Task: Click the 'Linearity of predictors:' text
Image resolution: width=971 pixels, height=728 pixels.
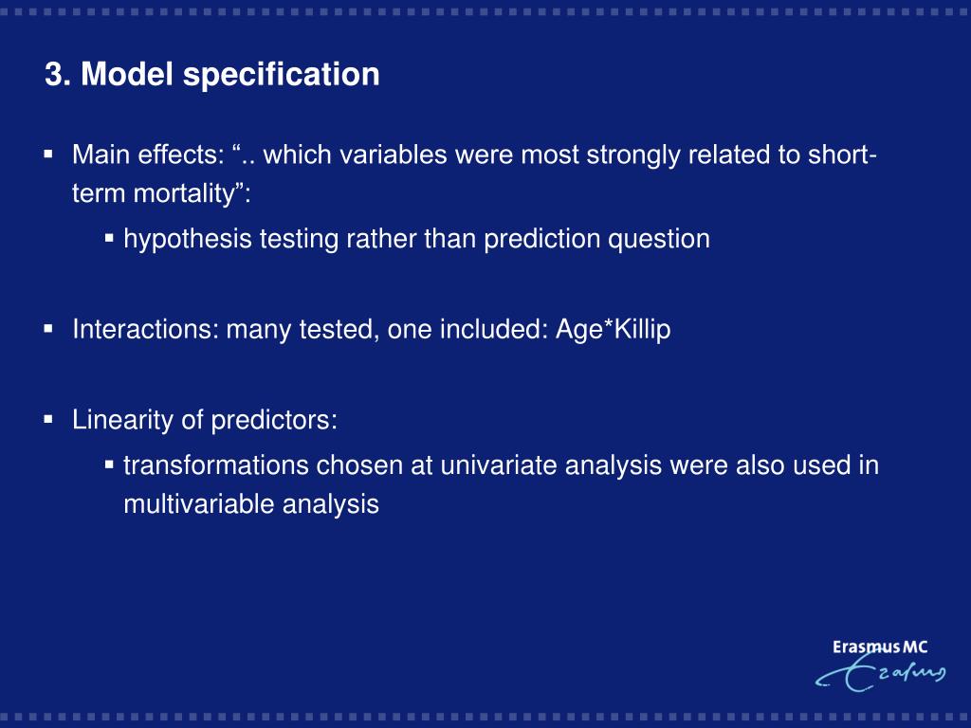Action: click(x=205, y=420)
